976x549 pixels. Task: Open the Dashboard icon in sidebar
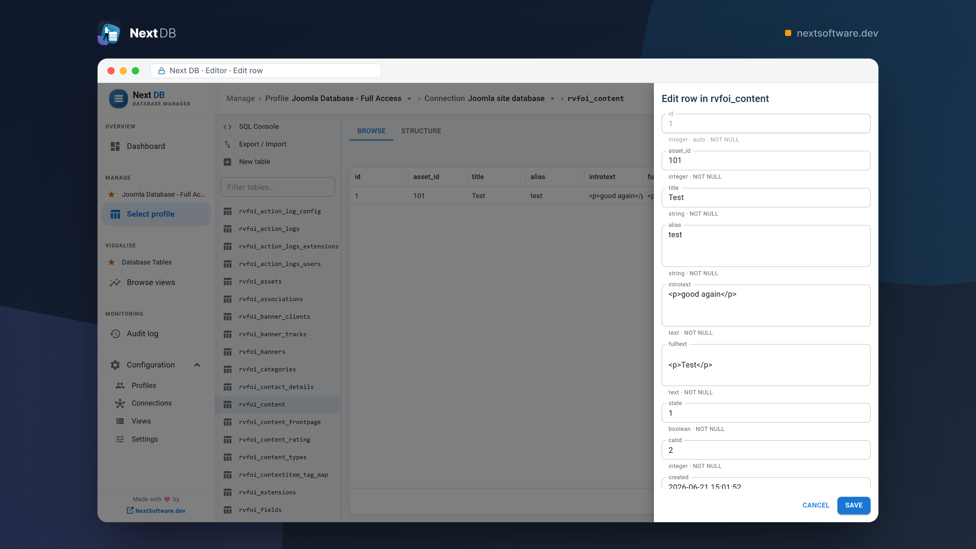pyautogui.click(x=115, y=146)
